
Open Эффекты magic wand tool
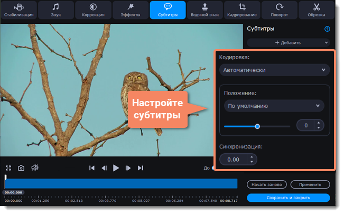(x=130, y=7)
